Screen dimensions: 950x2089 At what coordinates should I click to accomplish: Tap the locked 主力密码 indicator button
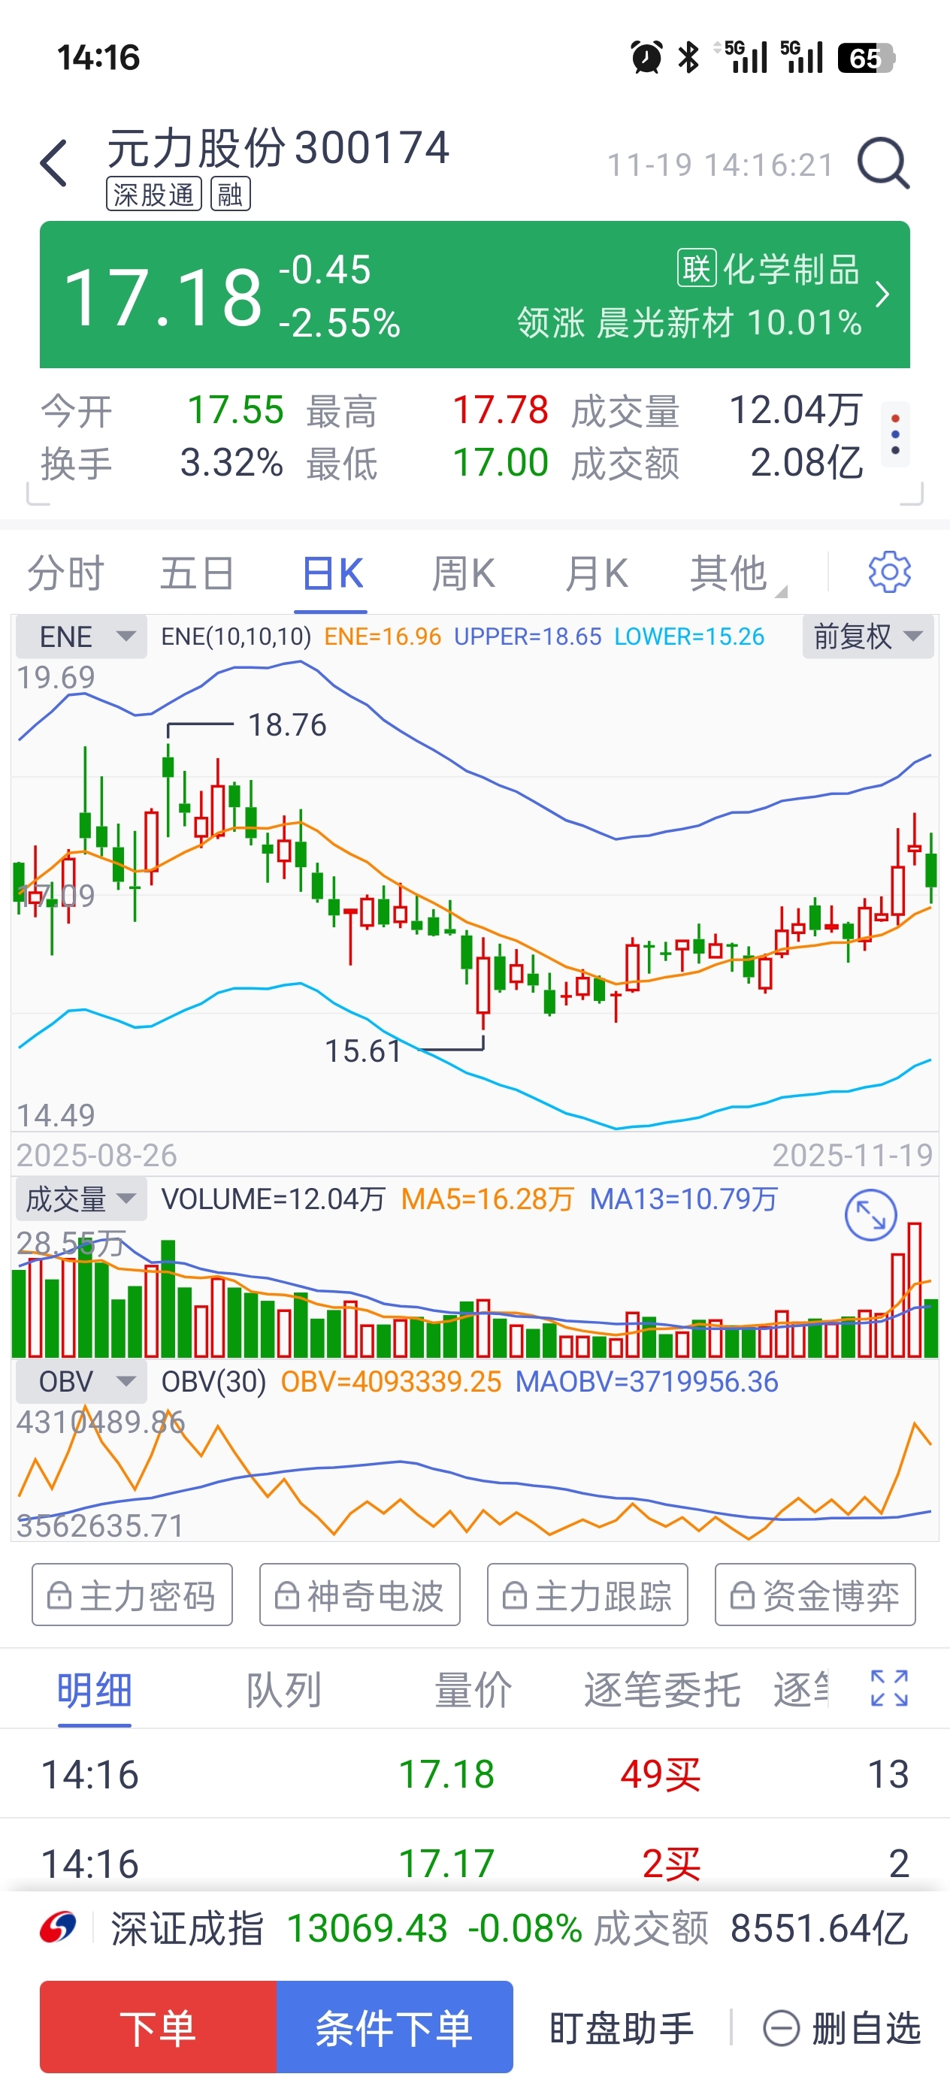point(132,1595)
